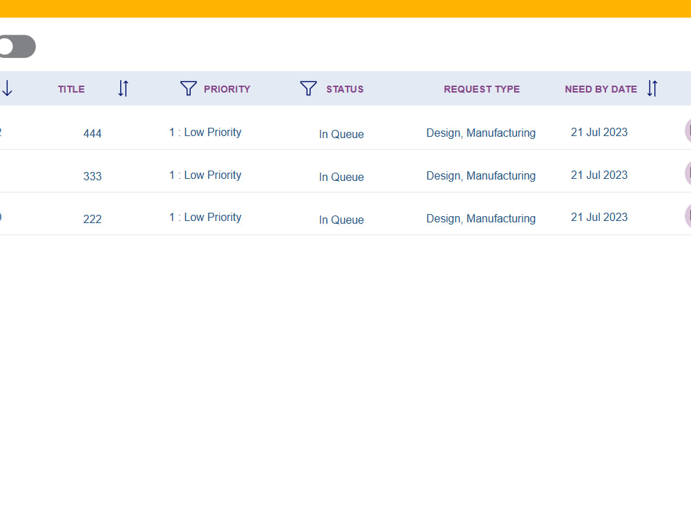Image resolution: width=691 pixels, height=518 pixels.
Task: Open the Priority column filter funnel
Action: coord(188,88)
